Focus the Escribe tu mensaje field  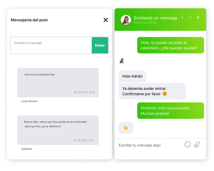click(x=51, y=45)
